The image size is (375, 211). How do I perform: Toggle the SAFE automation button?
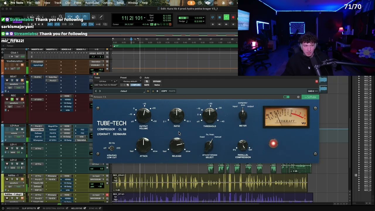coord(146,85)
